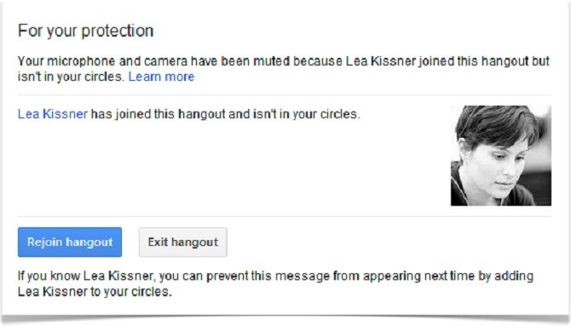The width and height of the screenshot is (571, 326).
Task: Click 'isn't in your circles' explanation line
Action: click(x=71, y=77)
